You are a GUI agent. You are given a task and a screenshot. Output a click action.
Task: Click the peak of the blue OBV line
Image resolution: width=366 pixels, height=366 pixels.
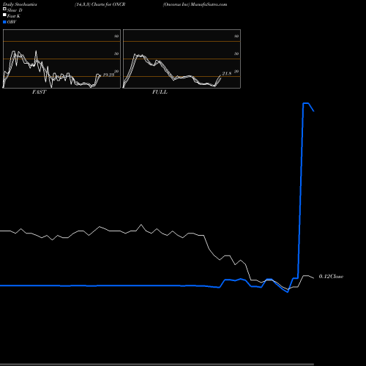(306, 103)
